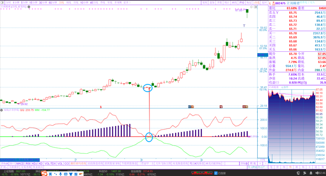This screenshot has height=176, width=326.
Task: Open the 交易查询 tab
Action: (x=26, y=167)
